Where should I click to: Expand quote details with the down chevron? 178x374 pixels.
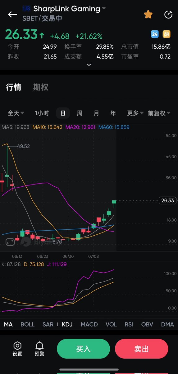point(89,65)
